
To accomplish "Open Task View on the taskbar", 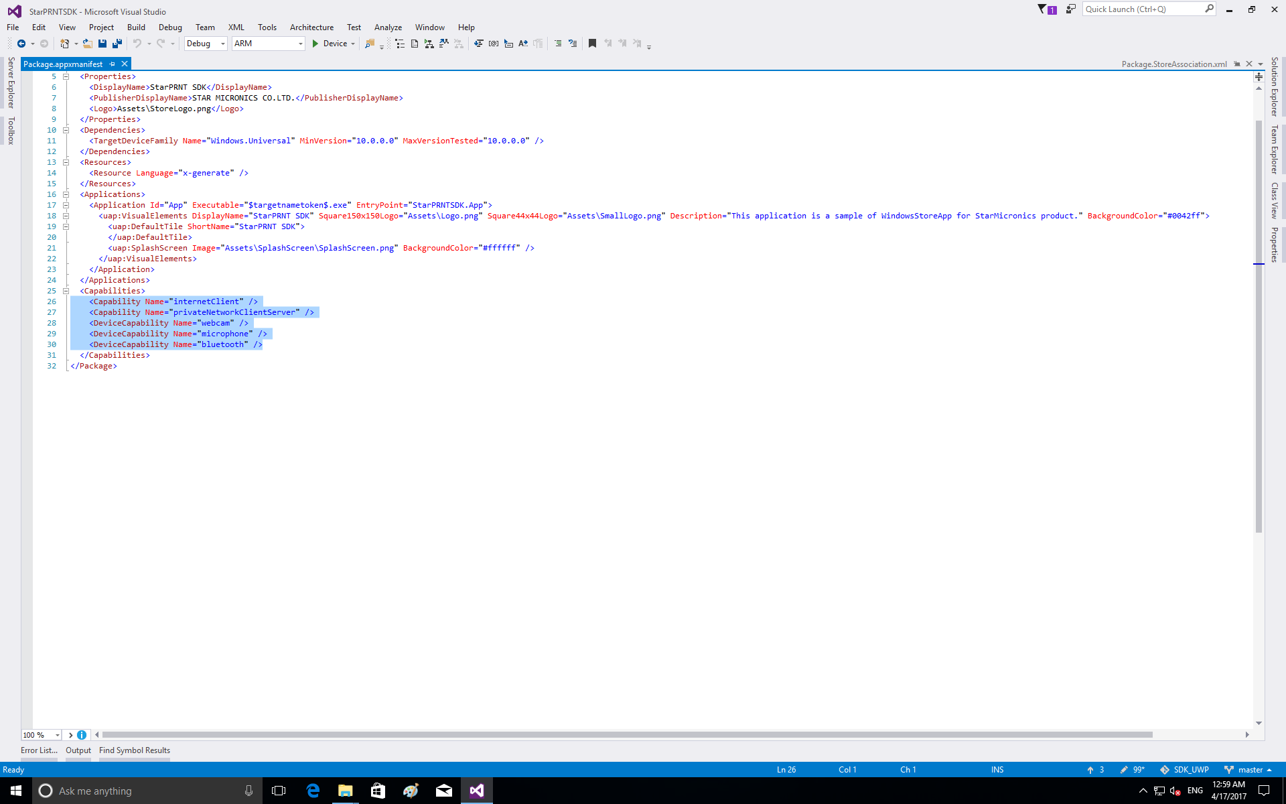I will 279,791.
